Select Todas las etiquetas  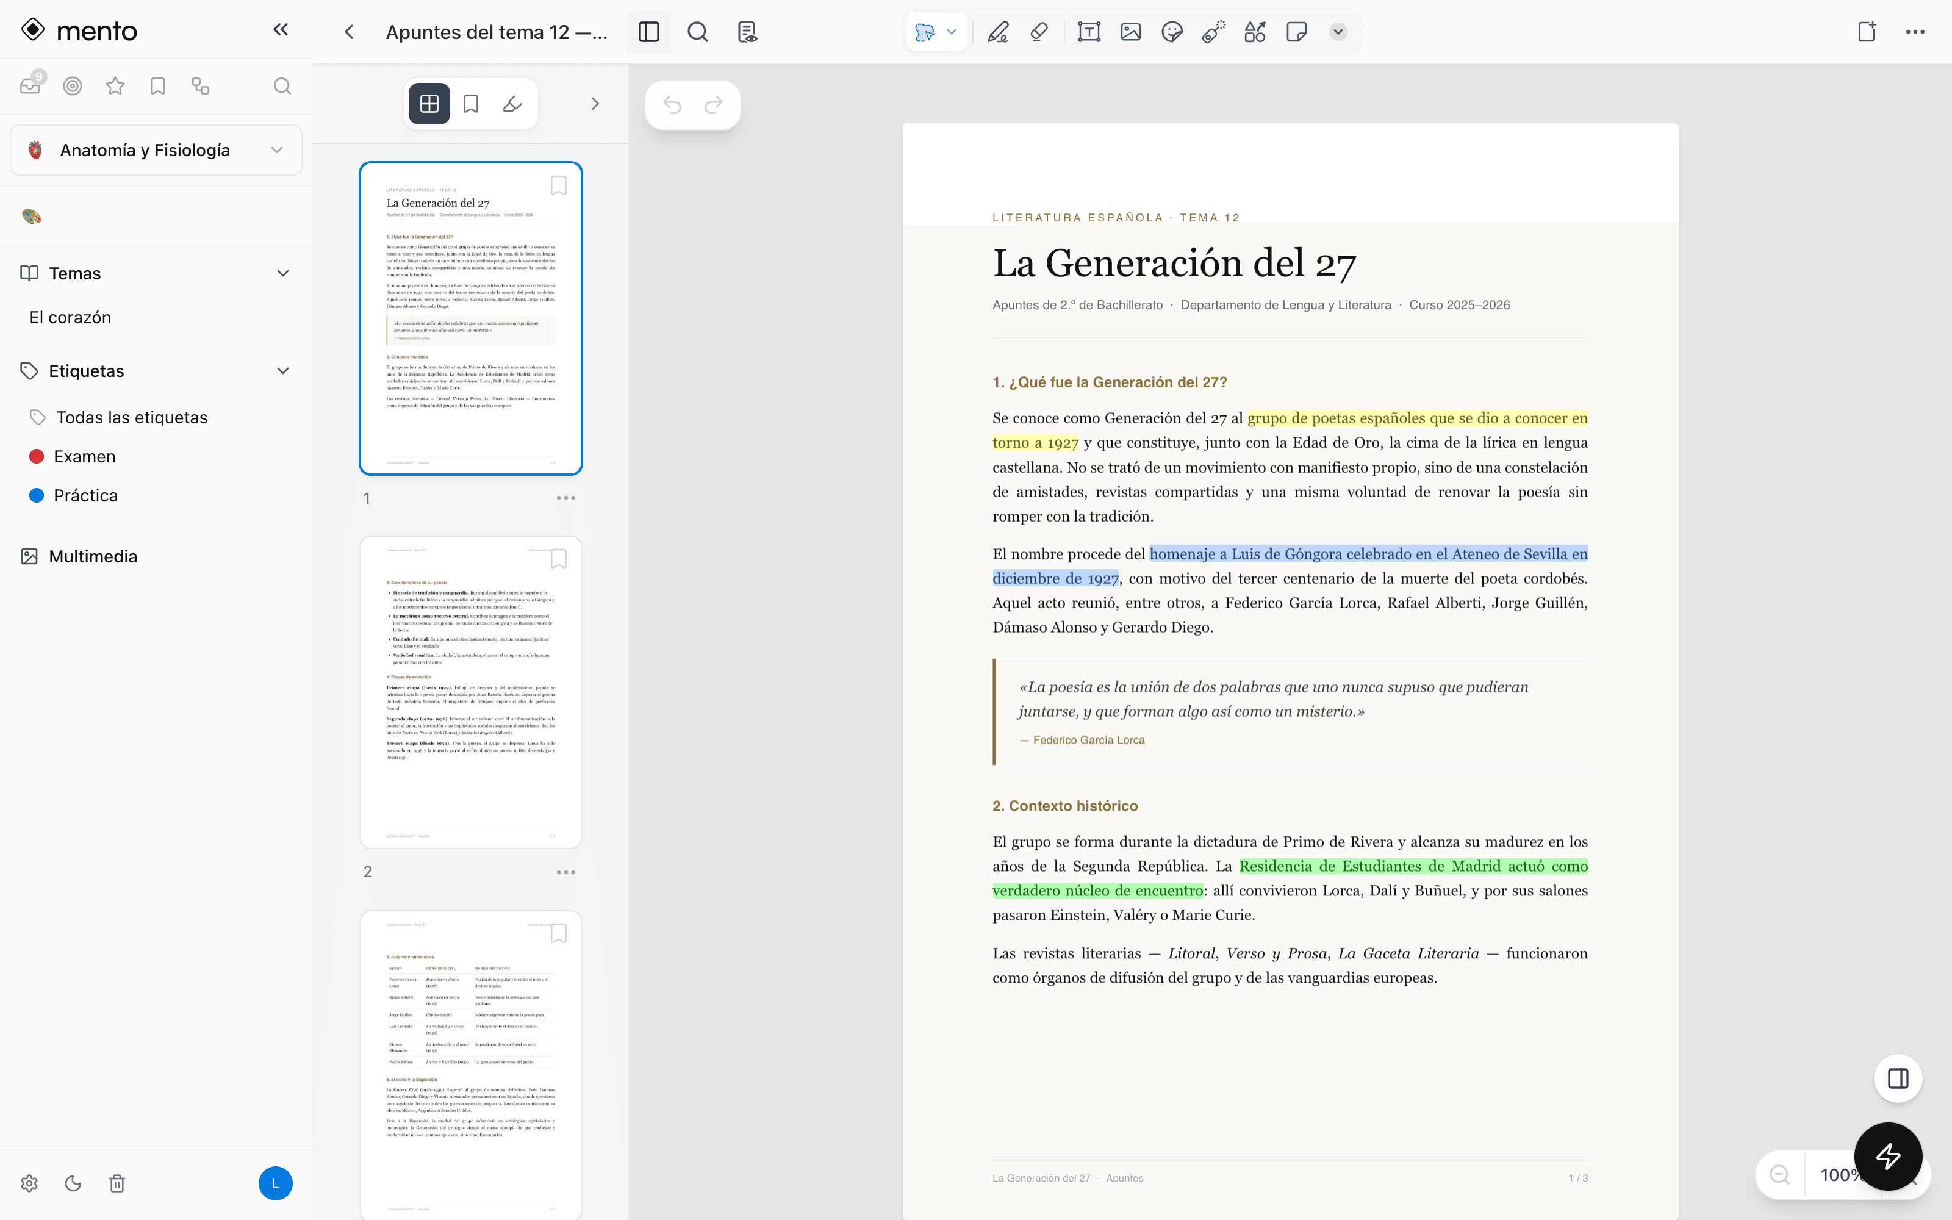pyautogui.click(x=132, y=417)
